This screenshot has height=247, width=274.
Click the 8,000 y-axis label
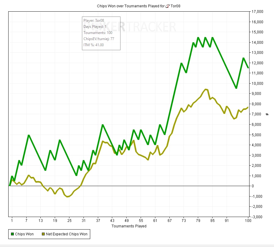(x=256, y=104)
